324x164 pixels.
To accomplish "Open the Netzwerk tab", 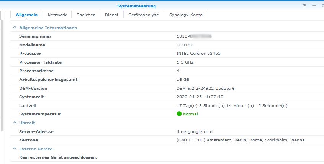I will 57,15.
